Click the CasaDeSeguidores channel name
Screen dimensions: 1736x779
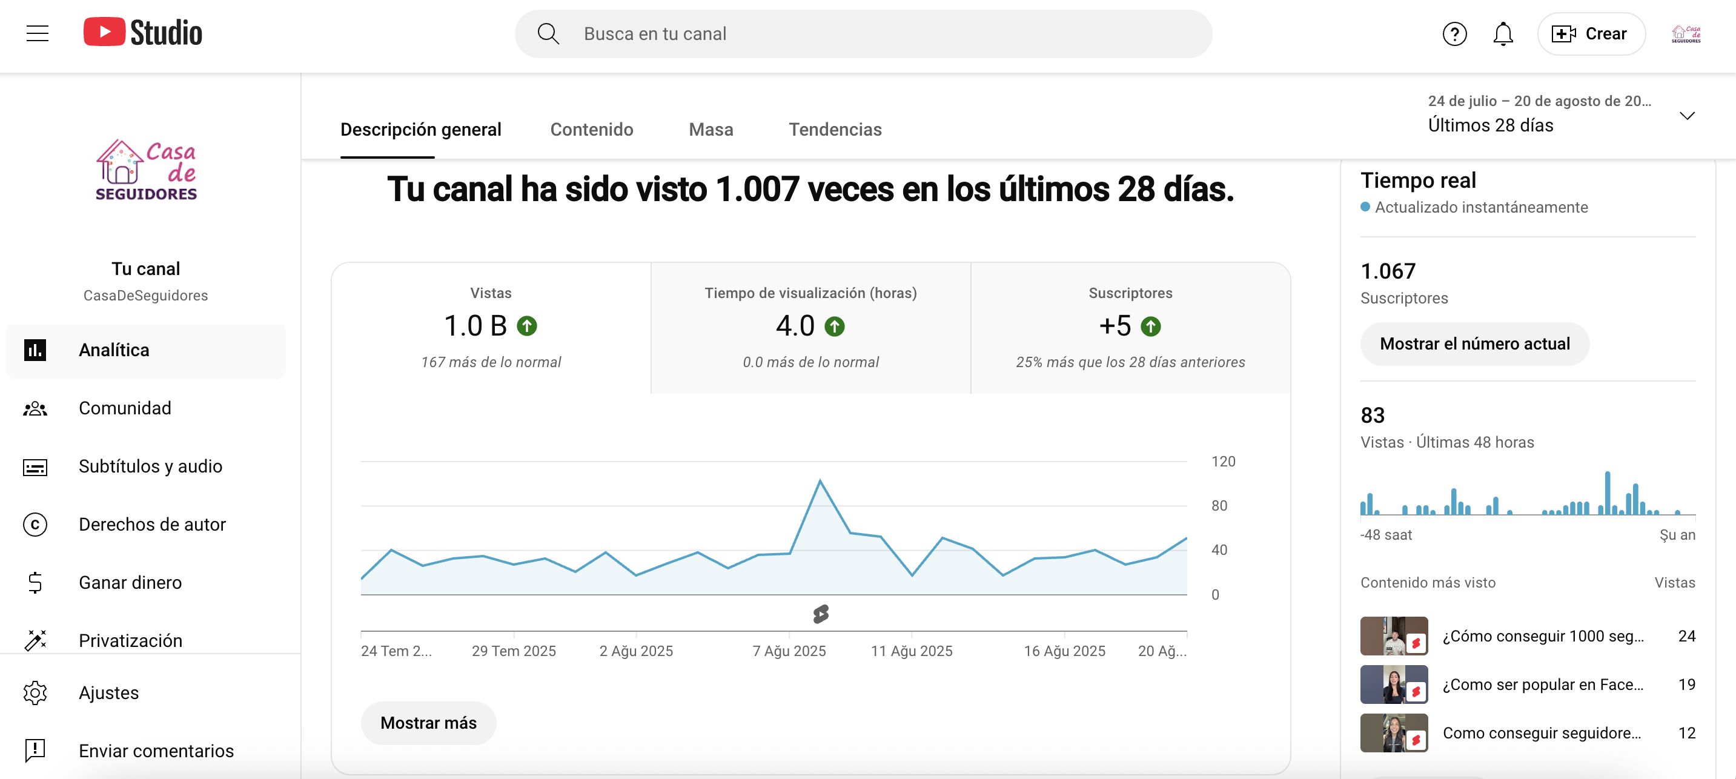click(x=145, y=295)
